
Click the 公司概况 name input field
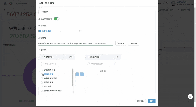52,12
